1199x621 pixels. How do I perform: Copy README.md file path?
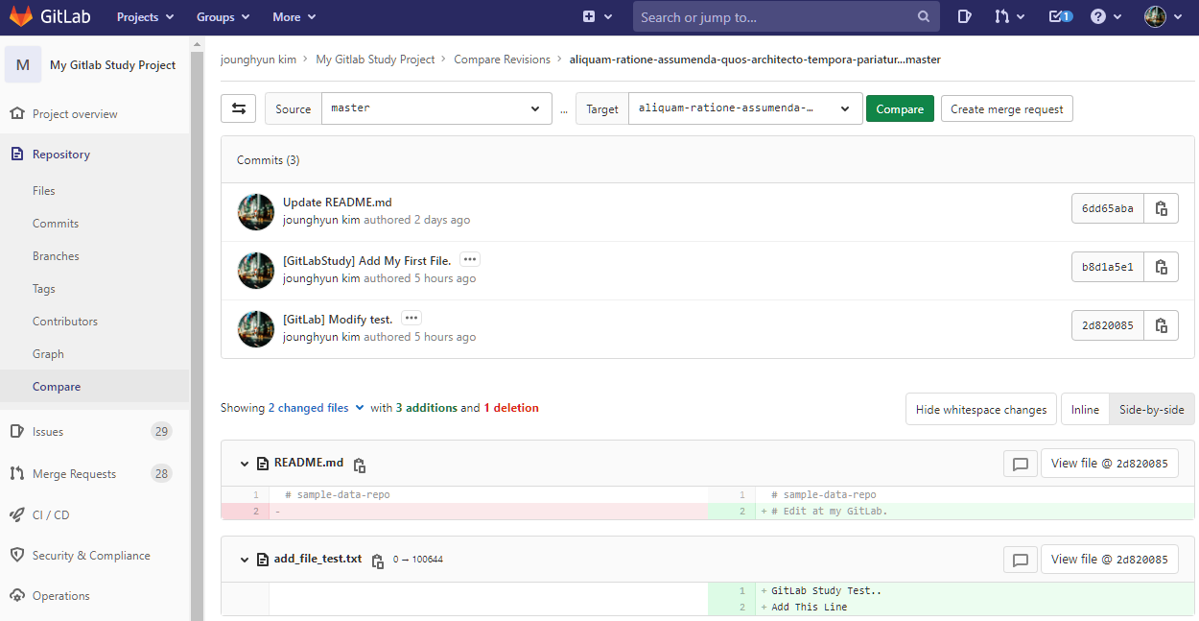pyautogui.click(x=360, y=466)
